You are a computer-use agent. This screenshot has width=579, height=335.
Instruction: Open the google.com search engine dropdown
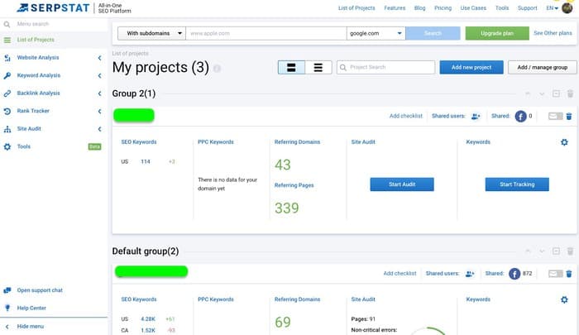(375, 33)
